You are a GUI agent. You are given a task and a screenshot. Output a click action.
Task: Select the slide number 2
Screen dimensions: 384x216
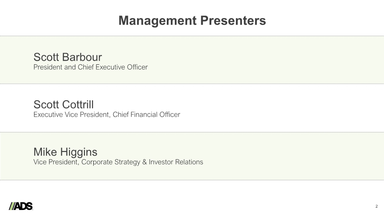point(376,206)
